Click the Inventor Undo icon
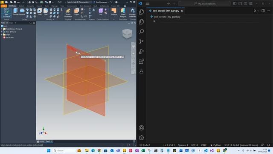Screen dimensions: 273x154 (x=18, y=2)
